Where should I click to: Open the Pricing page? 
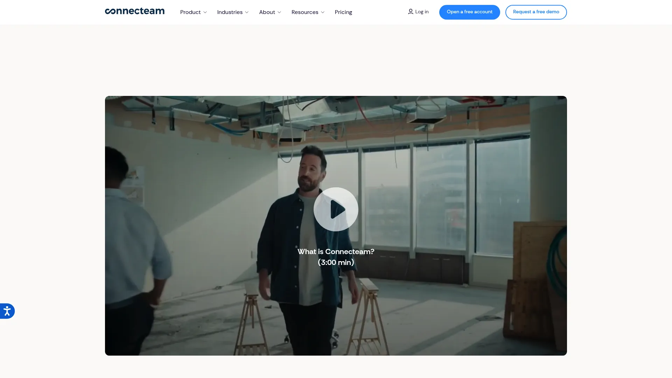pyautogui.click(x=343, y=12)
